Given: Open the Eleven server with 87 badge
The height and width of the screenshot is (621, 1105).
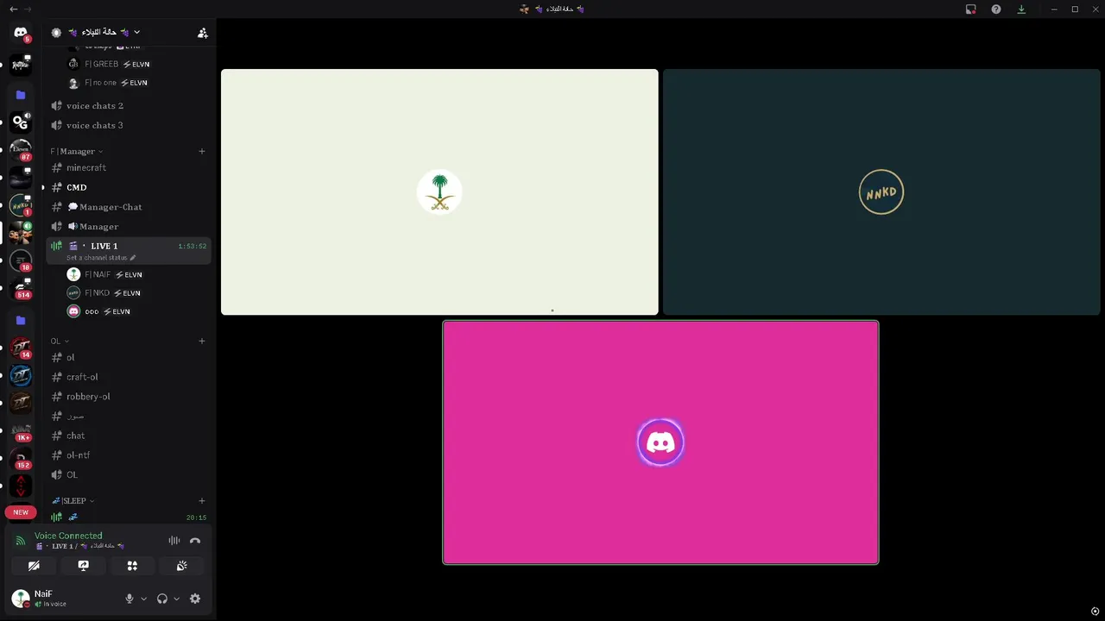Looking at the screenshot, I should (x=21, y=149).
